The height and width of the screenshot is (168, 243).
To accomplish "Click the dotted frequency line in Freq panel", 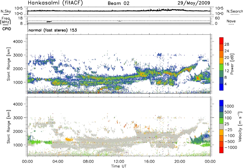I will pos(119,21).
